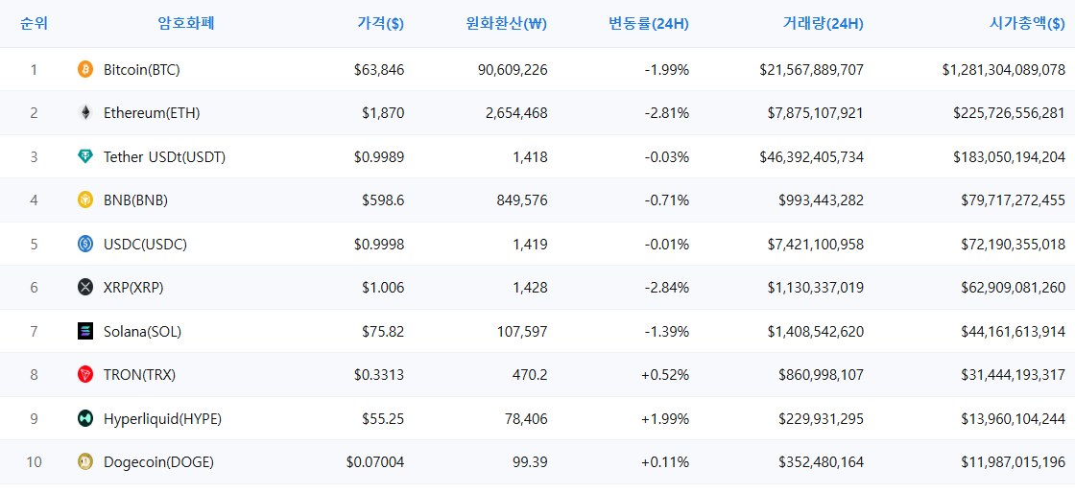Select won value 107,597
This screenshot has width=1075, height=493.
click(x=524, y=332)
